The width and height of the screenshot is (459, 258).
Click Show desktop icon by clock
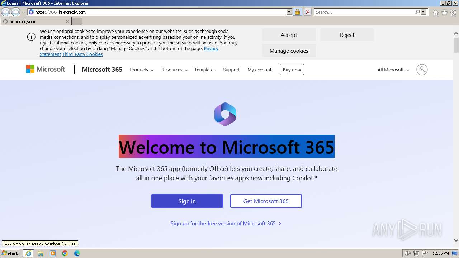point(455,253)
